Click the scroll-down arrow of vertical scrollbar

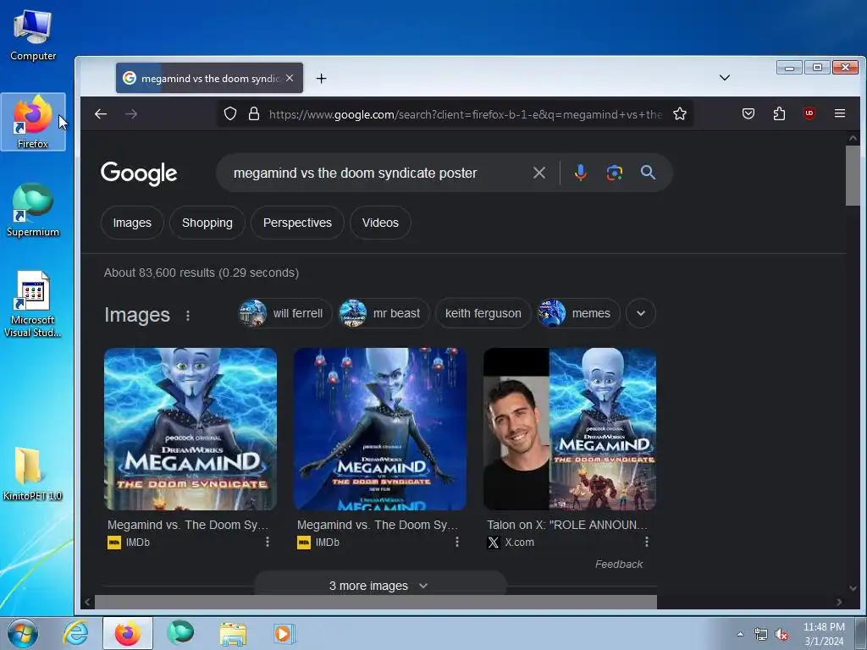(x=853, y=588)
